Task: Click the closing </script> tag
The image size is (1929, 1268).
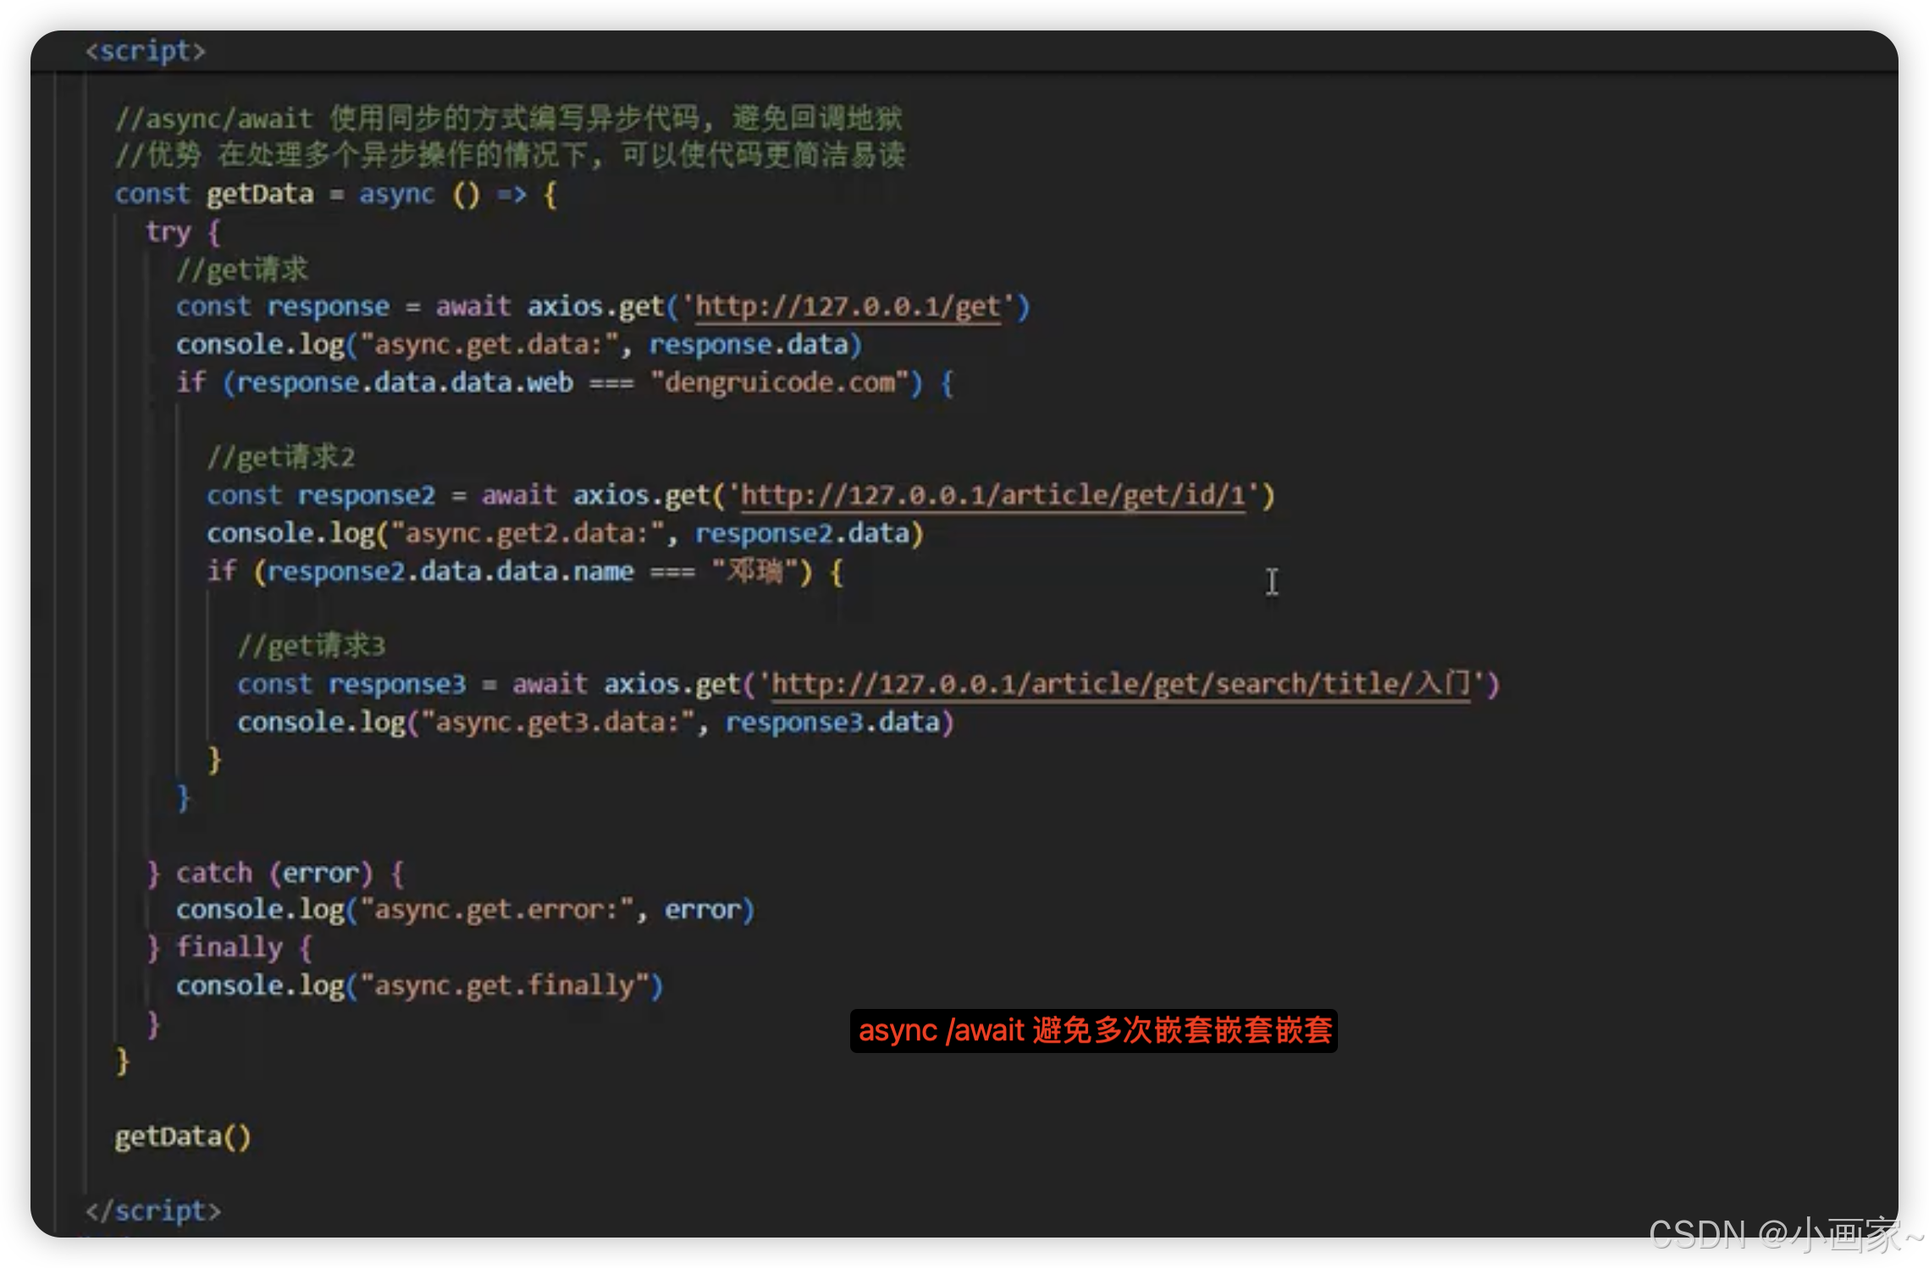Action: [152, 1210]
